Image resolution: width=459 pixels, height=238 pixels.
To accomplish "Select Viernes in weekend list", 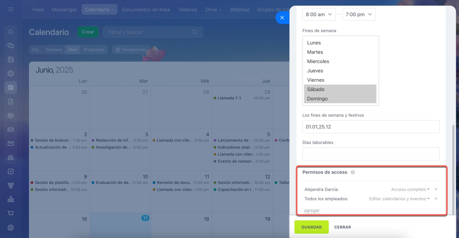I will (x=340, y=80).
